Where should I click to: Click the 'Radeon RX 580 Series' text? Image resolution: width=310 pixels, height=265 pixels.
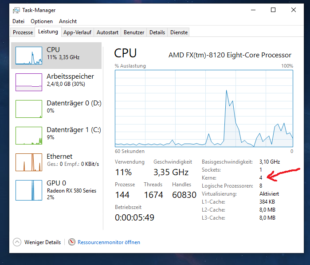(71, 191)
